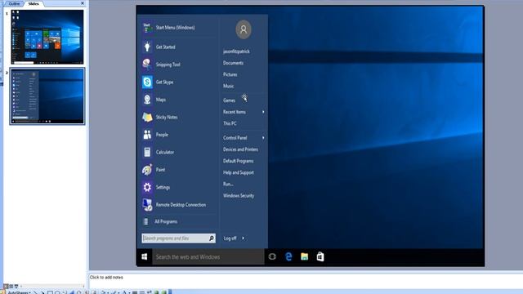523x294 pixels.
Task: Open Documents in the start menu
Action: 233,63
